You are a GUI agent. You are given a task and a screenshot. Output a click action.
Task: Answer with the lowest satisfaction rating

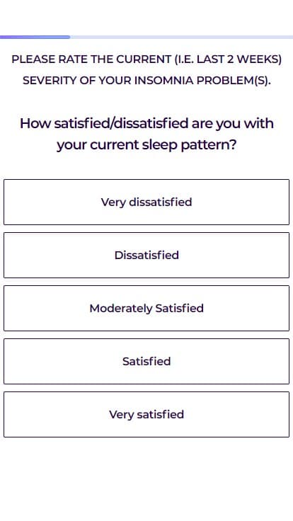click(x=146, y=202)
